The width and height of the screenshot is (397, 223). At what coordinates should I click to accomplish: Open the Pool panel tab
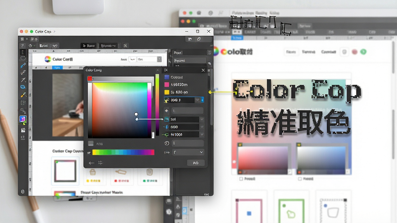[x=189, y=53]
